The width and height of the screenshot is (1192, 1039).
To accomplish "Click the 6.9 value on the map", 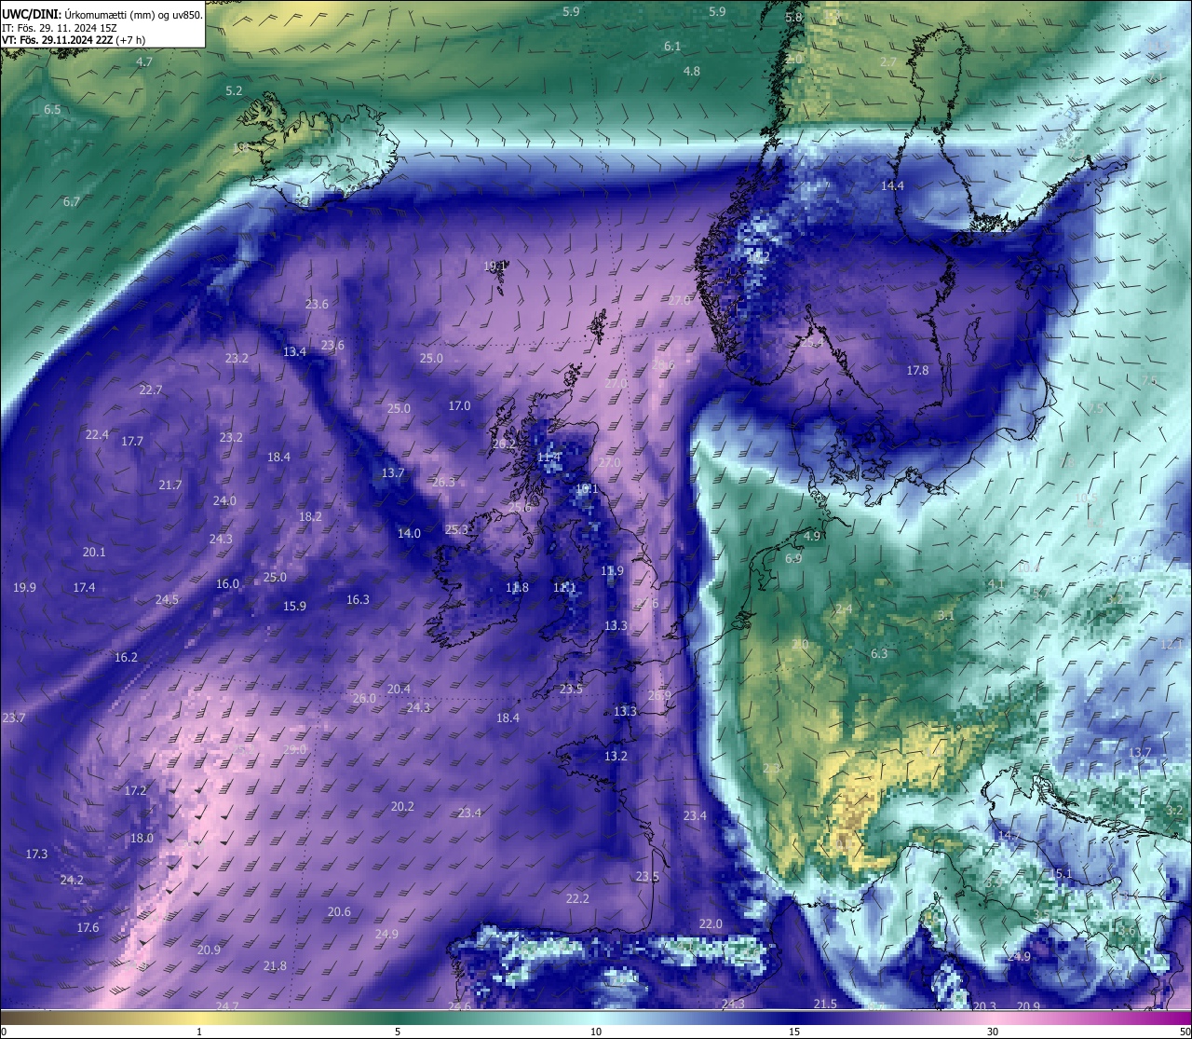I will click(793, 559).
